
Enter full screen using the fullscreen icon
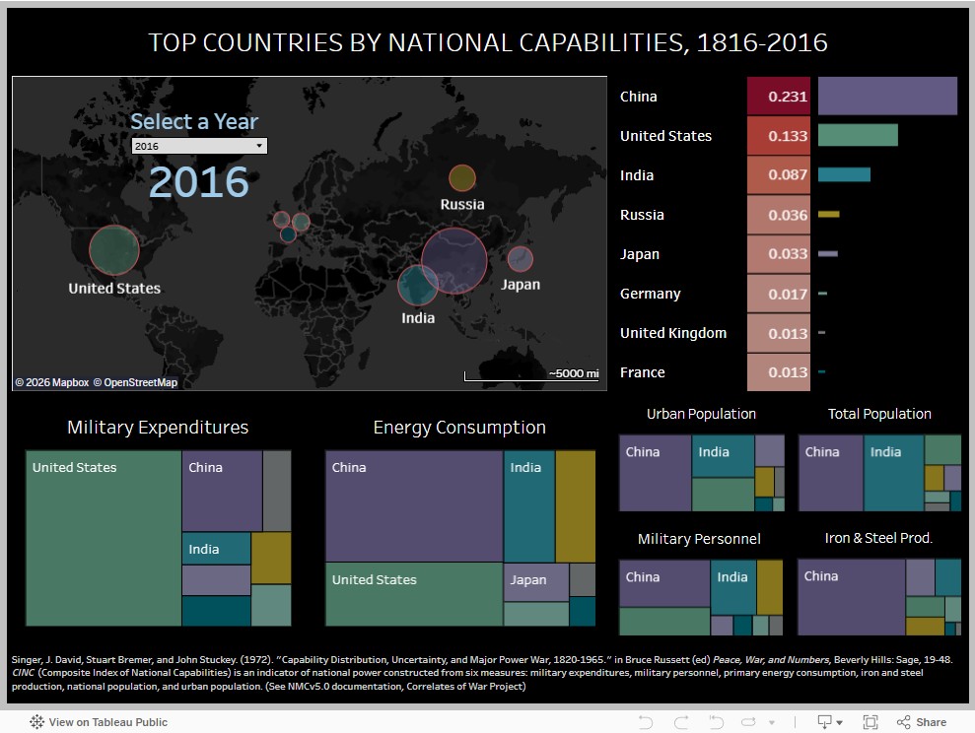pyautogui.click(x=870, y=722)
